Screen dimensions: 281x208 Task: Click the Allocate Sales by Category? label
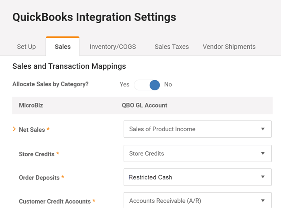tap(50, 84)
